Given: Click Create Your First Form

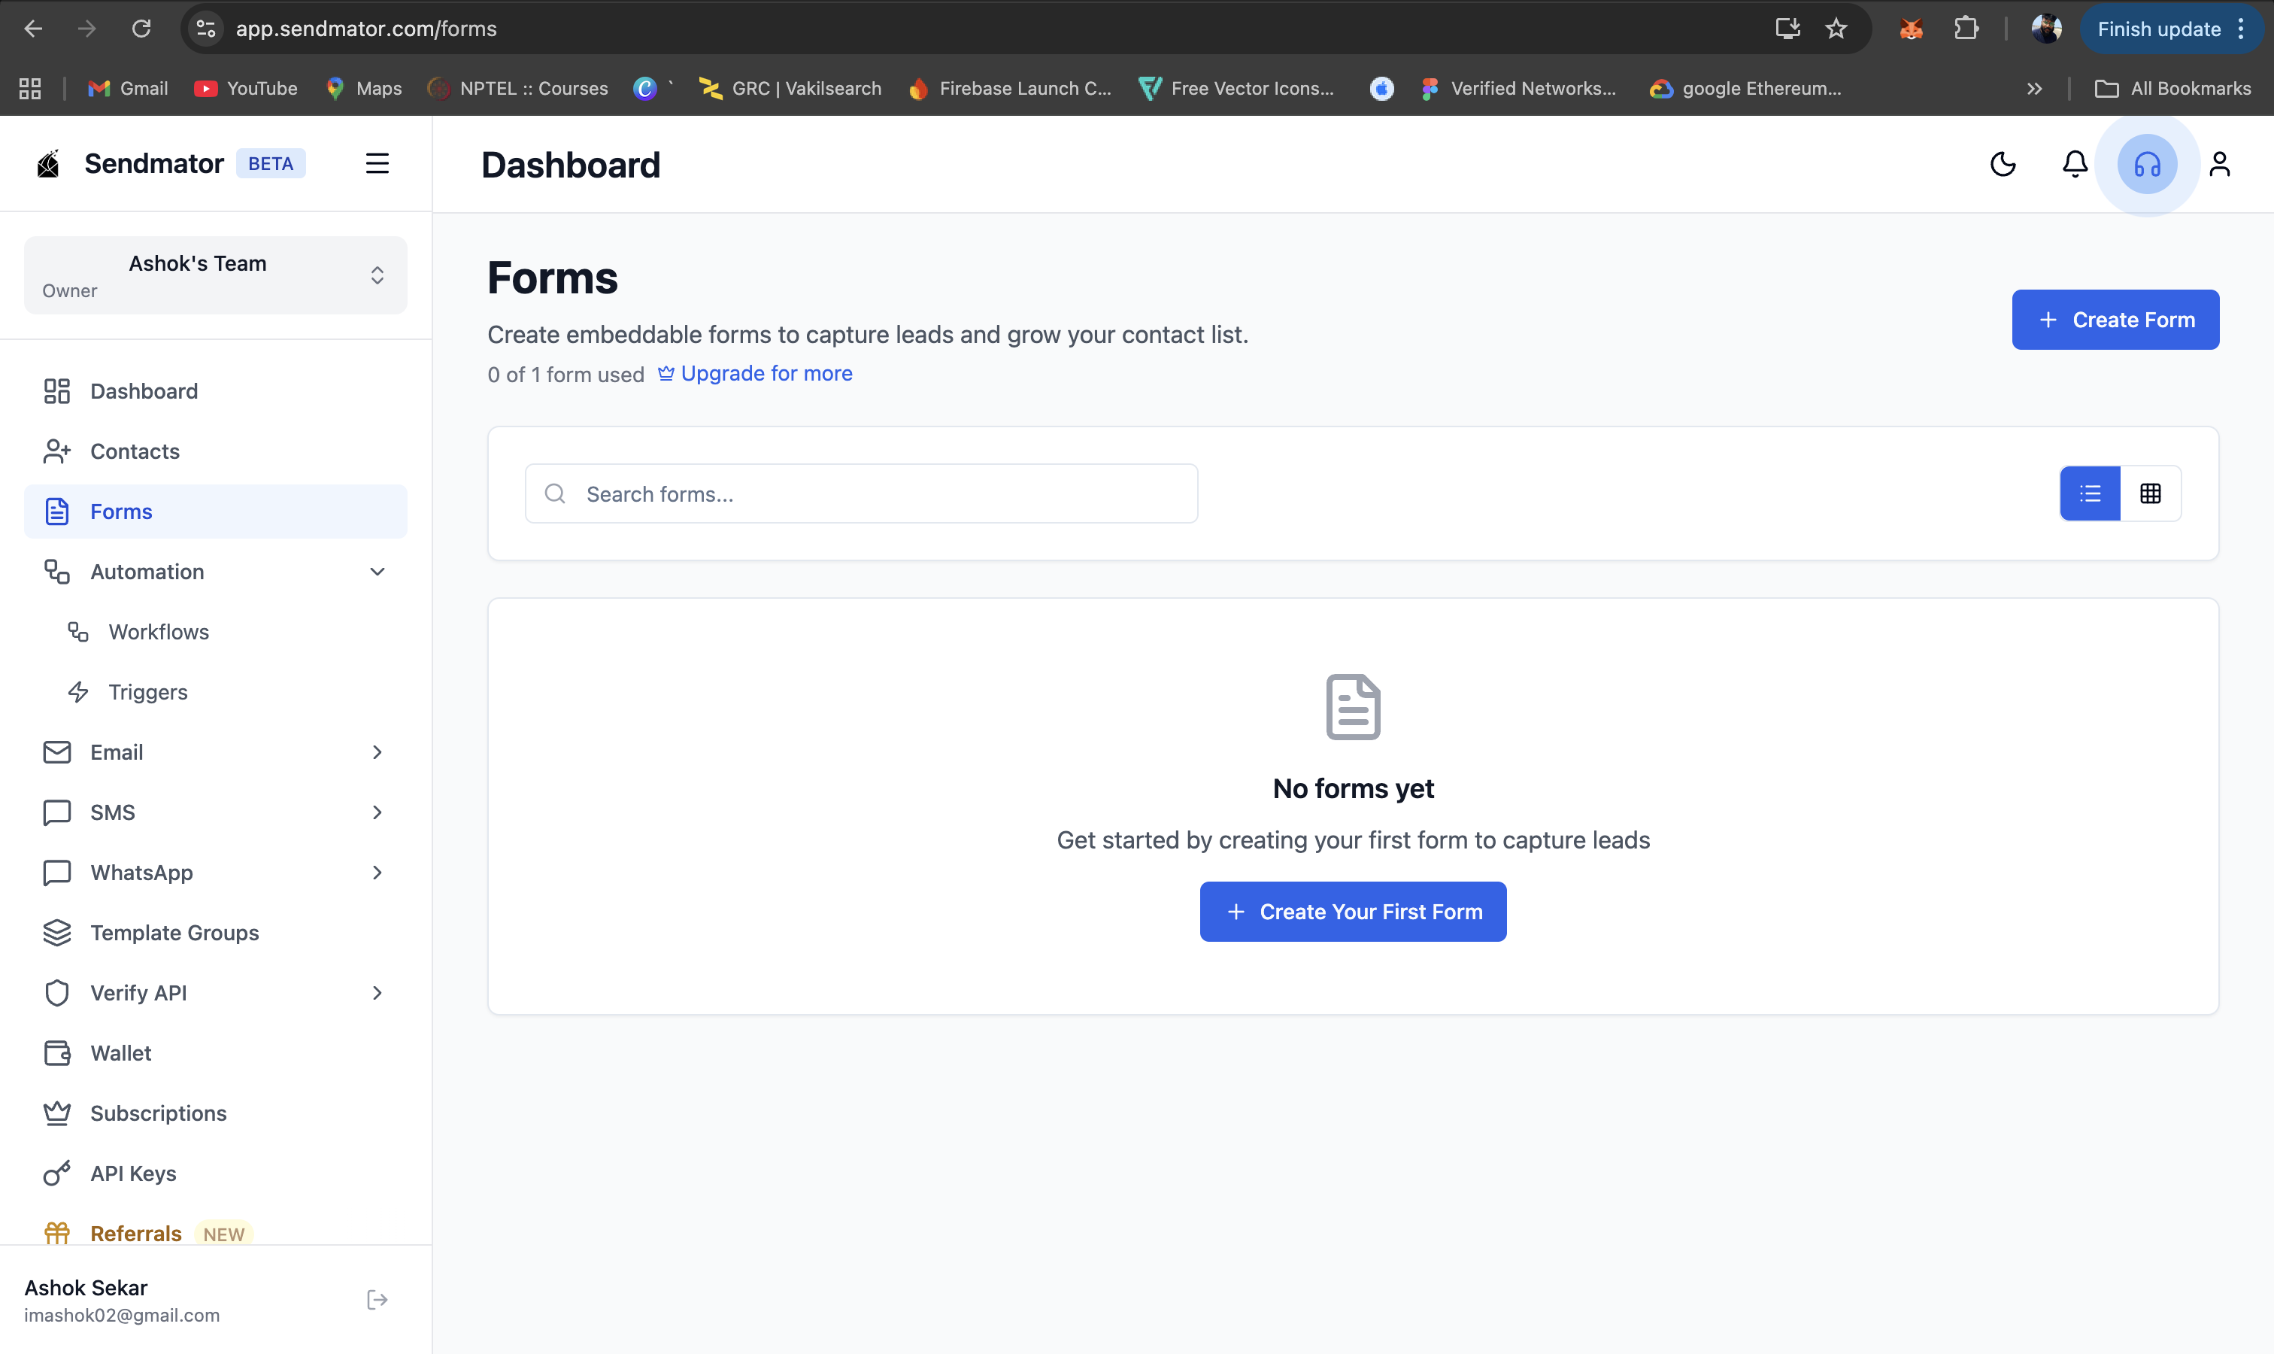Looking at the screenshot, I should pyautogui.click(x=1352, y=911).
